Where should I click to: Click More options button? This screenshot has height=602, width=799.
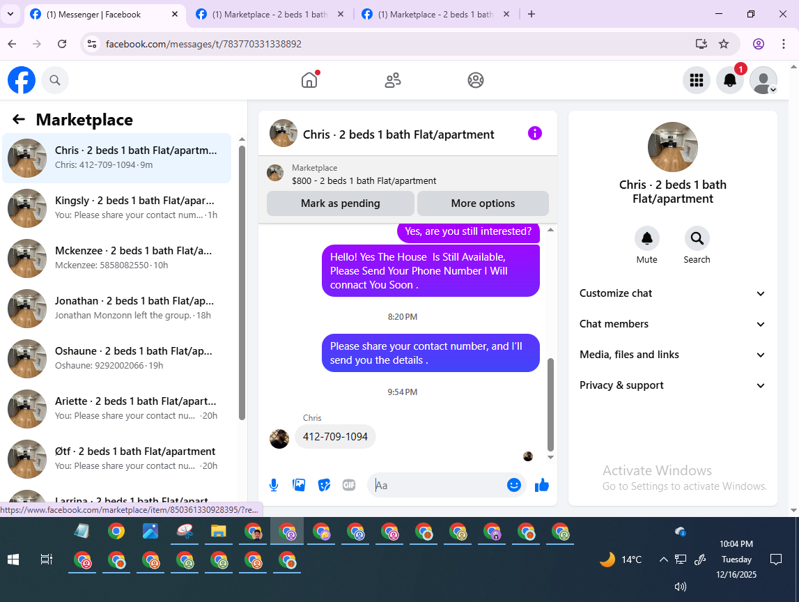483,203
